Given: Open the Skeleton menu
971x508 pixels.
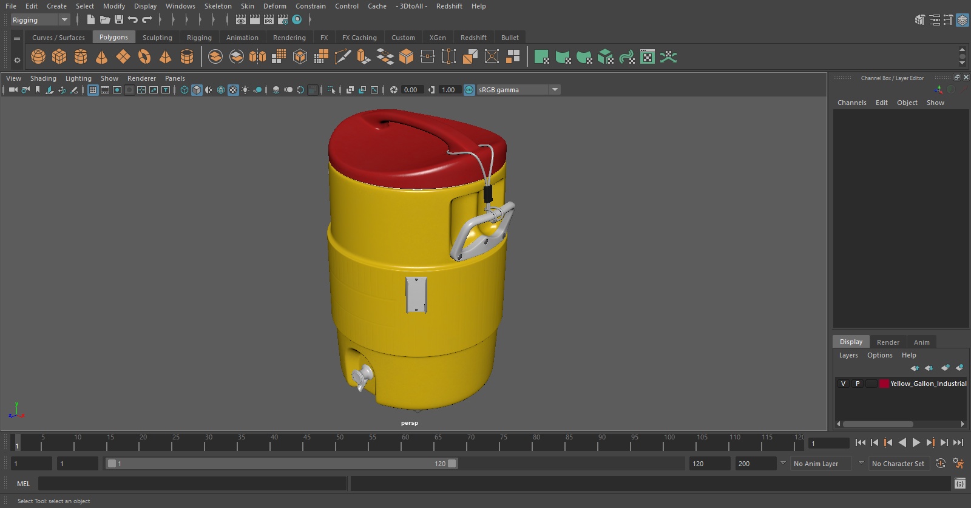Looking at the screenshot, I should 218,6.
